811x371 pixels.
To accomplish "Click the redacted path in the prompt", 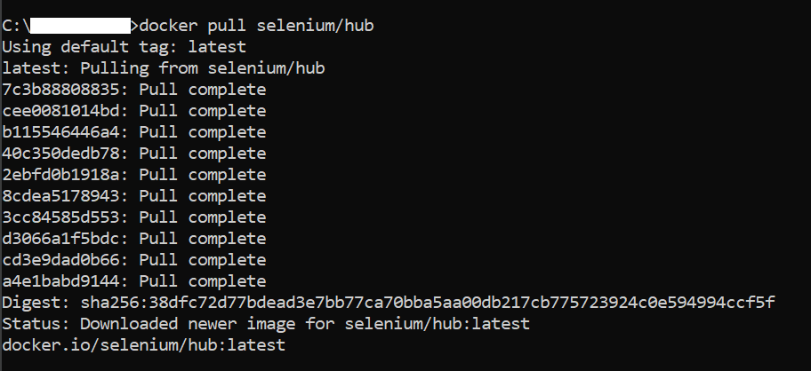I will pos(80,26).
